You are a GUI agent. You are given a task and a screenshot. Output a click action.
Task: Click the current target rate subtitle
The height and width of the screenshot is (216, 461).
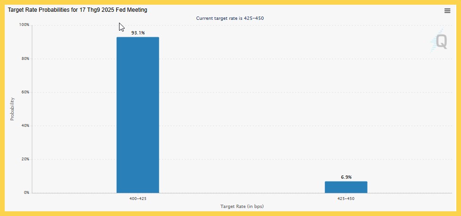(230, 18)
